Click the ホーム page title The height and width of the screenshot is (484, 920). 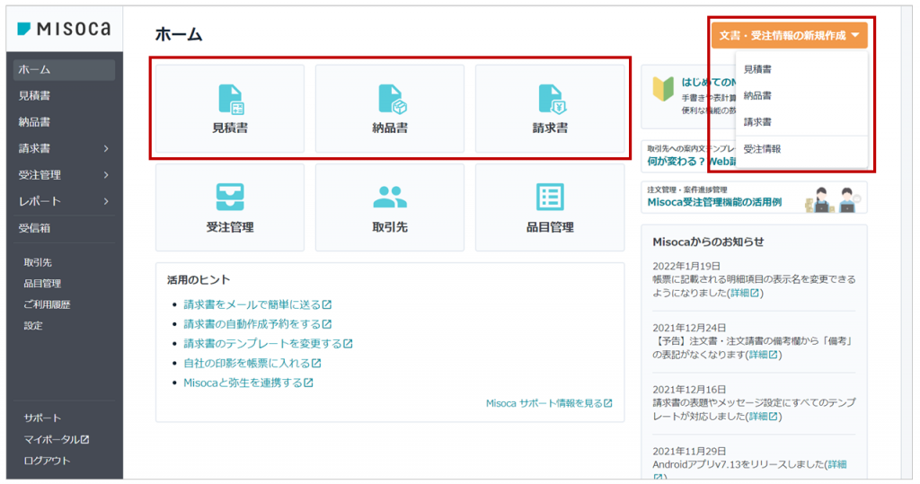[x=179, y=35]
